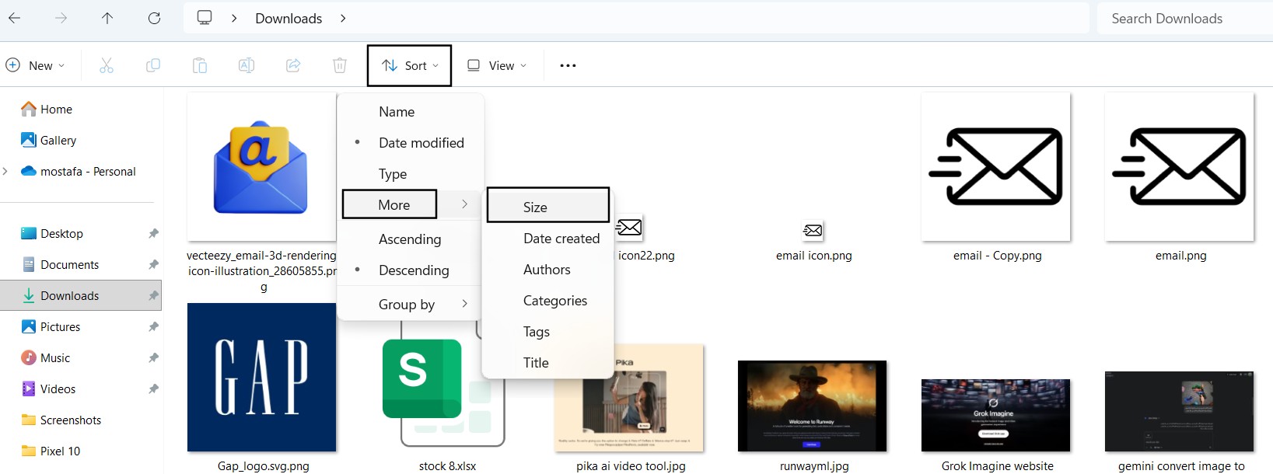Unpin Documents using its pin icon
Image resolution: width=1273 pixels, height=474 pixels.
153,264
